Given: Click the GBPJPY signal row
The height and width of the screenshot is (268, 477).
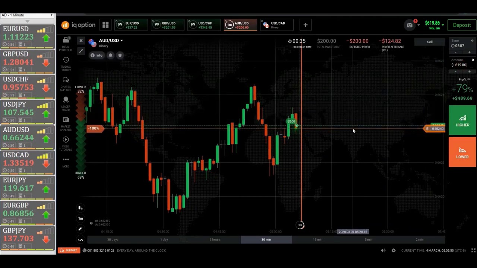Looking at the screenshot, I should [28, 238].
